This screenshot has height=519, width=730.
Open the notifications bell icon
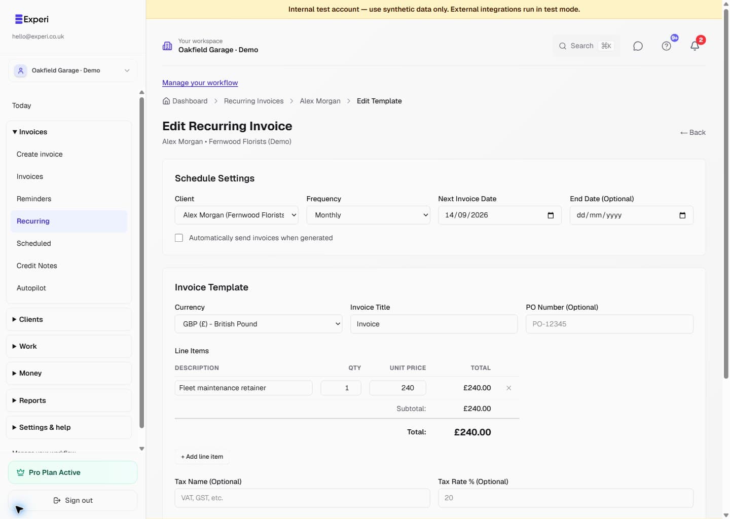[x=695, y=46]
